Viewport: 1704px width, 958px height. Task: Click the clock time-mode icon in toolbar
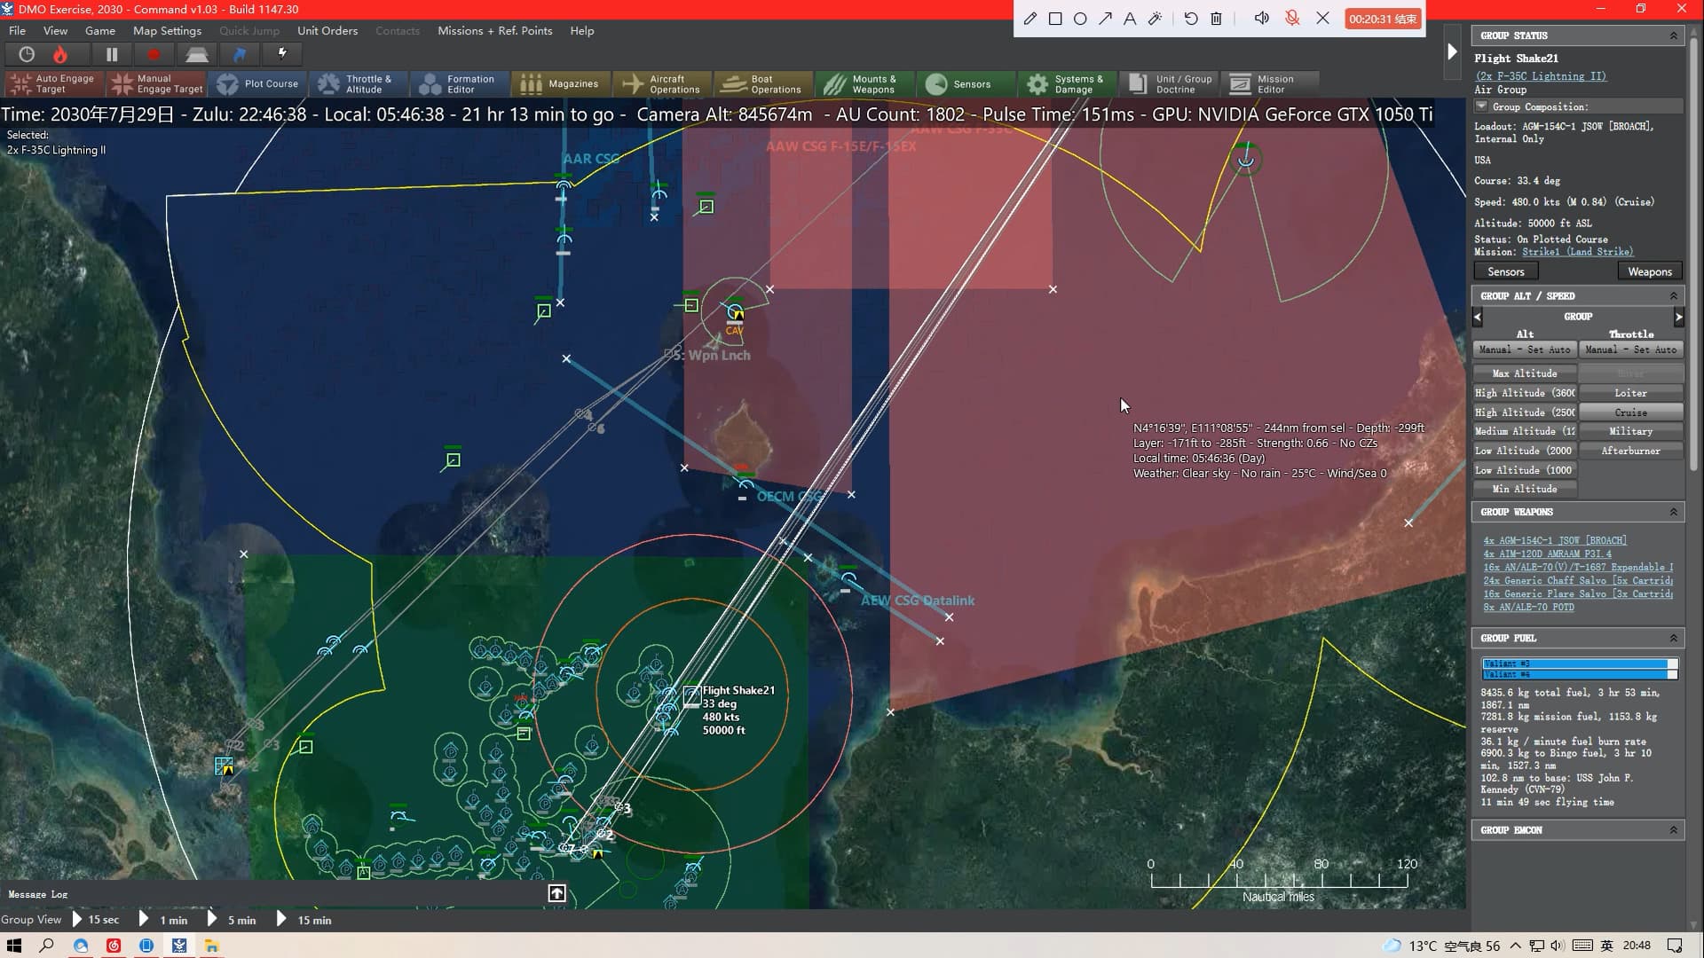pos(27,55)
